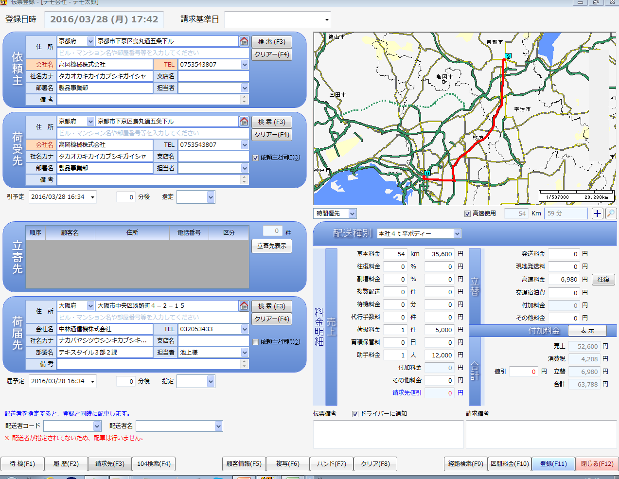Expand the 担当者 dropdown in 荷届先 section
The width and height of the screenshot is (619, 479).
point(245,353)
